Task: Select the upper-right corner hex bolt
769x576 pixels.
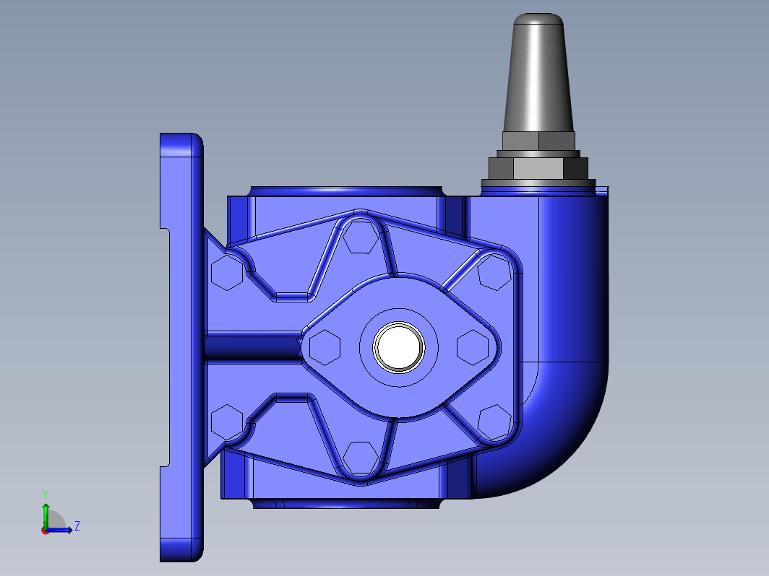Action: point(495,272)
